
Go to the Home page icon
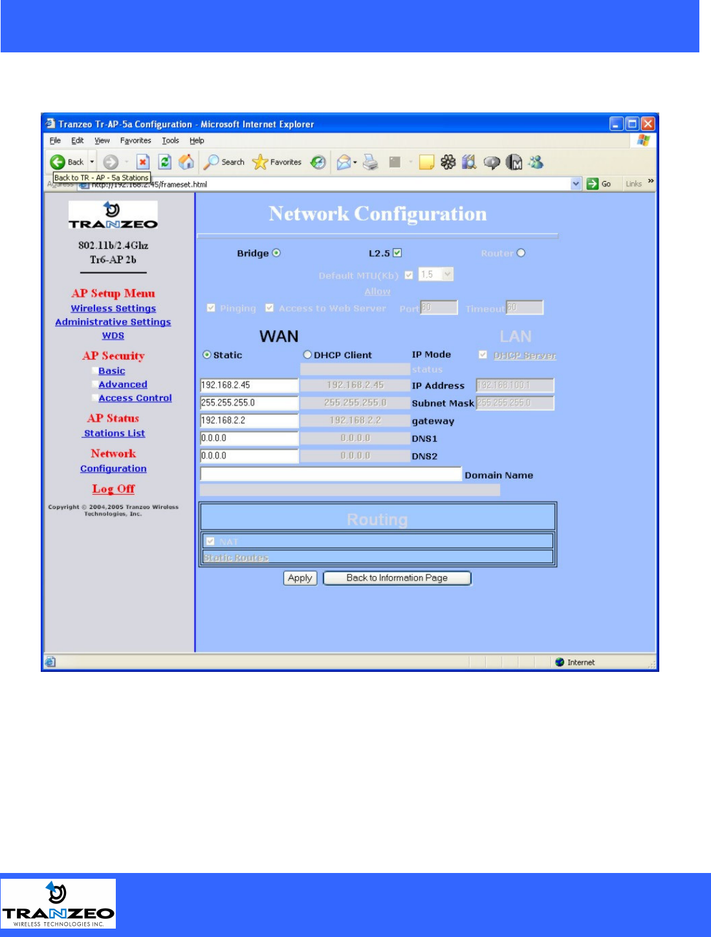(186, 162)
